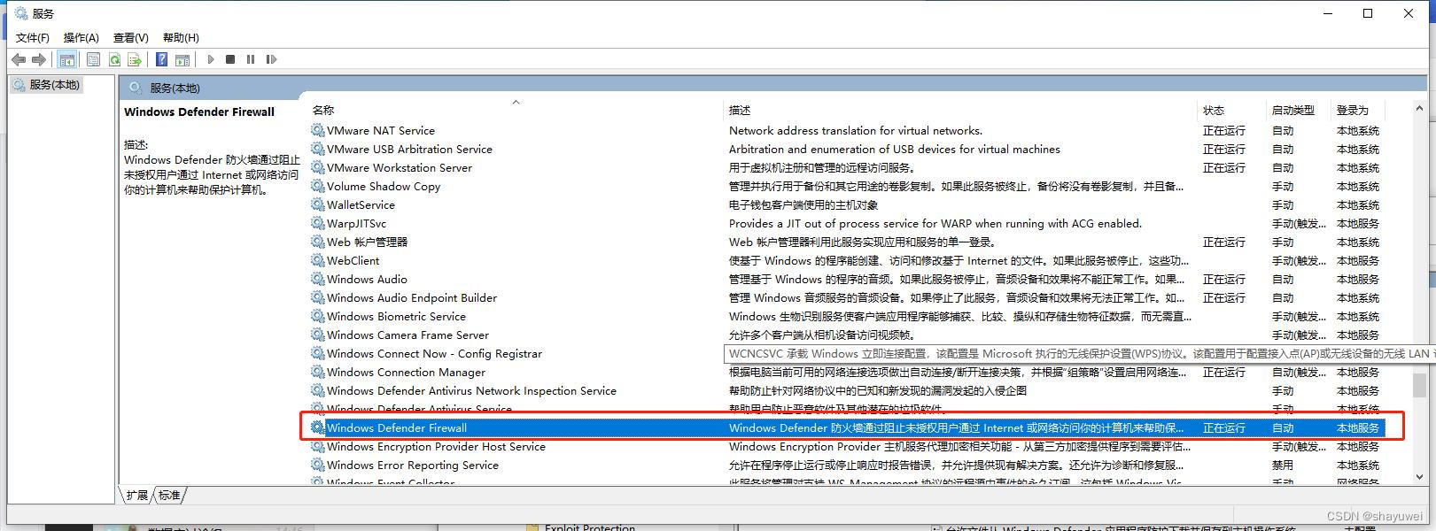Open the 帮助(H) menu
The width and height of the screenshot is (1436, 531).
[181, 37]
